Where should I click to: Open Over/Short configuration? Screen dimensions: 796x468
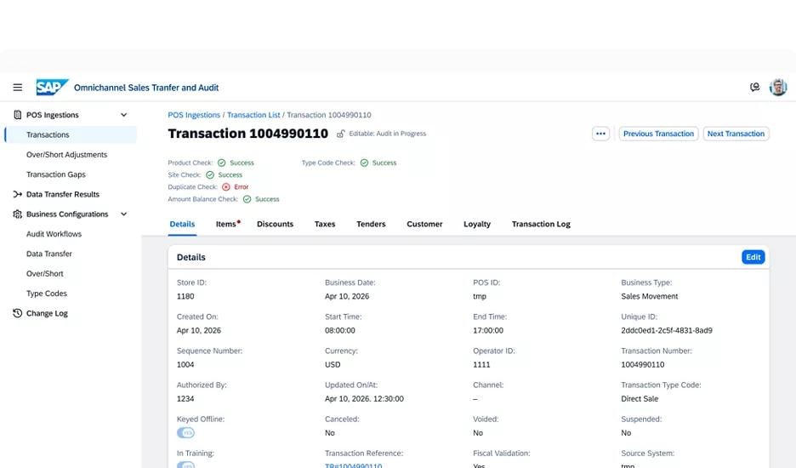point(45,273)
